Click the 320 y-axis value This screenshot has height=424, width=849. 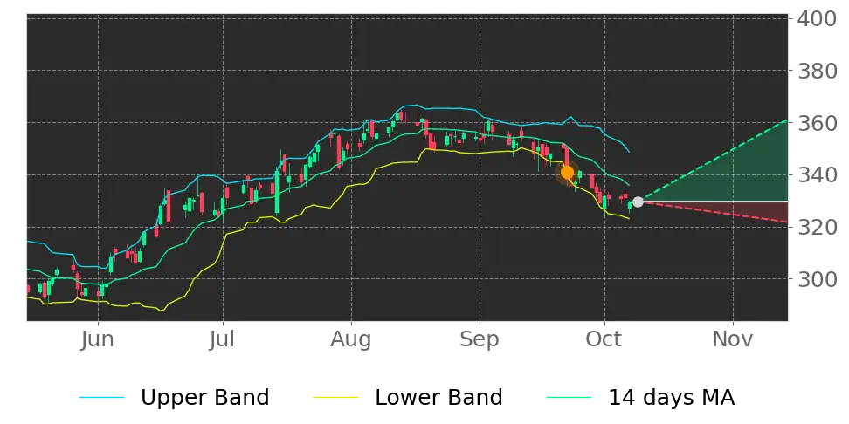point(817,228)
